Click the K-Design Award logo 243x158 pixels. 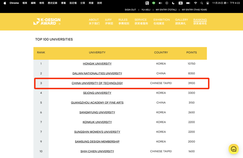point(47,22)
